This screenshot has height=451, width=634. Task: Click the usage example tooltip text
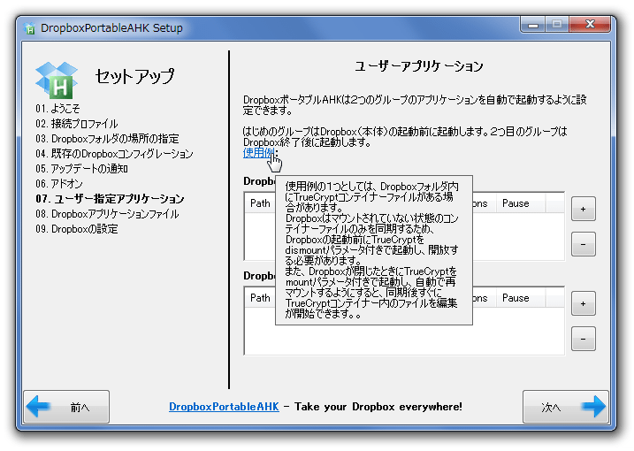point(374,250)
